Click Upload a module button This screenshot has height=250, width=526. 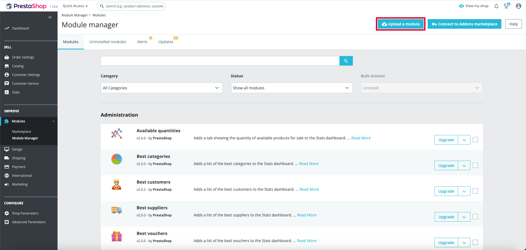401,24
